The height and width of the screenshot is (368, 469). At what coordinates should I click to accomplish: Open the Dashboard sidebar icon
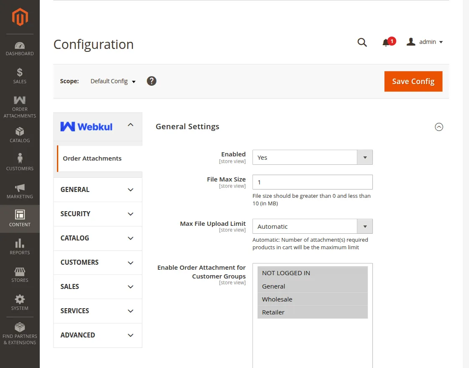tap(20, 49)
